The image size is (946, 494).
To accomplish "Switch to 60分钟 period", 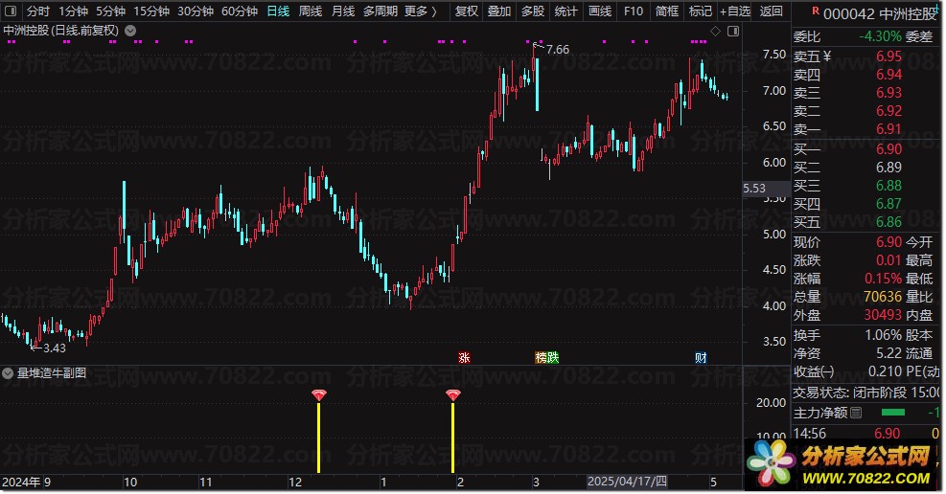I will pyautogui.click(x=240, y=11).
